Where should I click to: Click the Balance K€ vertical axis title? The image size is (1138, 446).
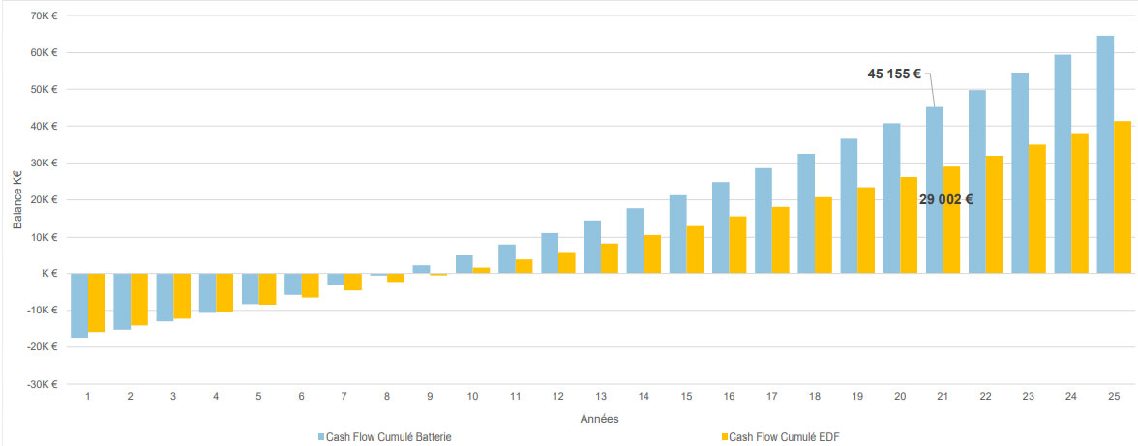coord(17,199)
